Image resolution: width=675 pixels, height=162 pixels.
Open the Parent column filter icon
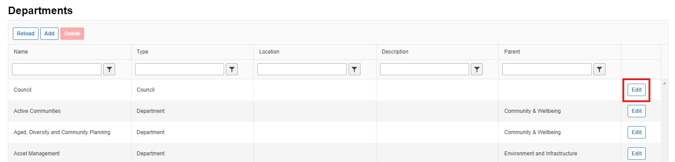click(599, 69)
